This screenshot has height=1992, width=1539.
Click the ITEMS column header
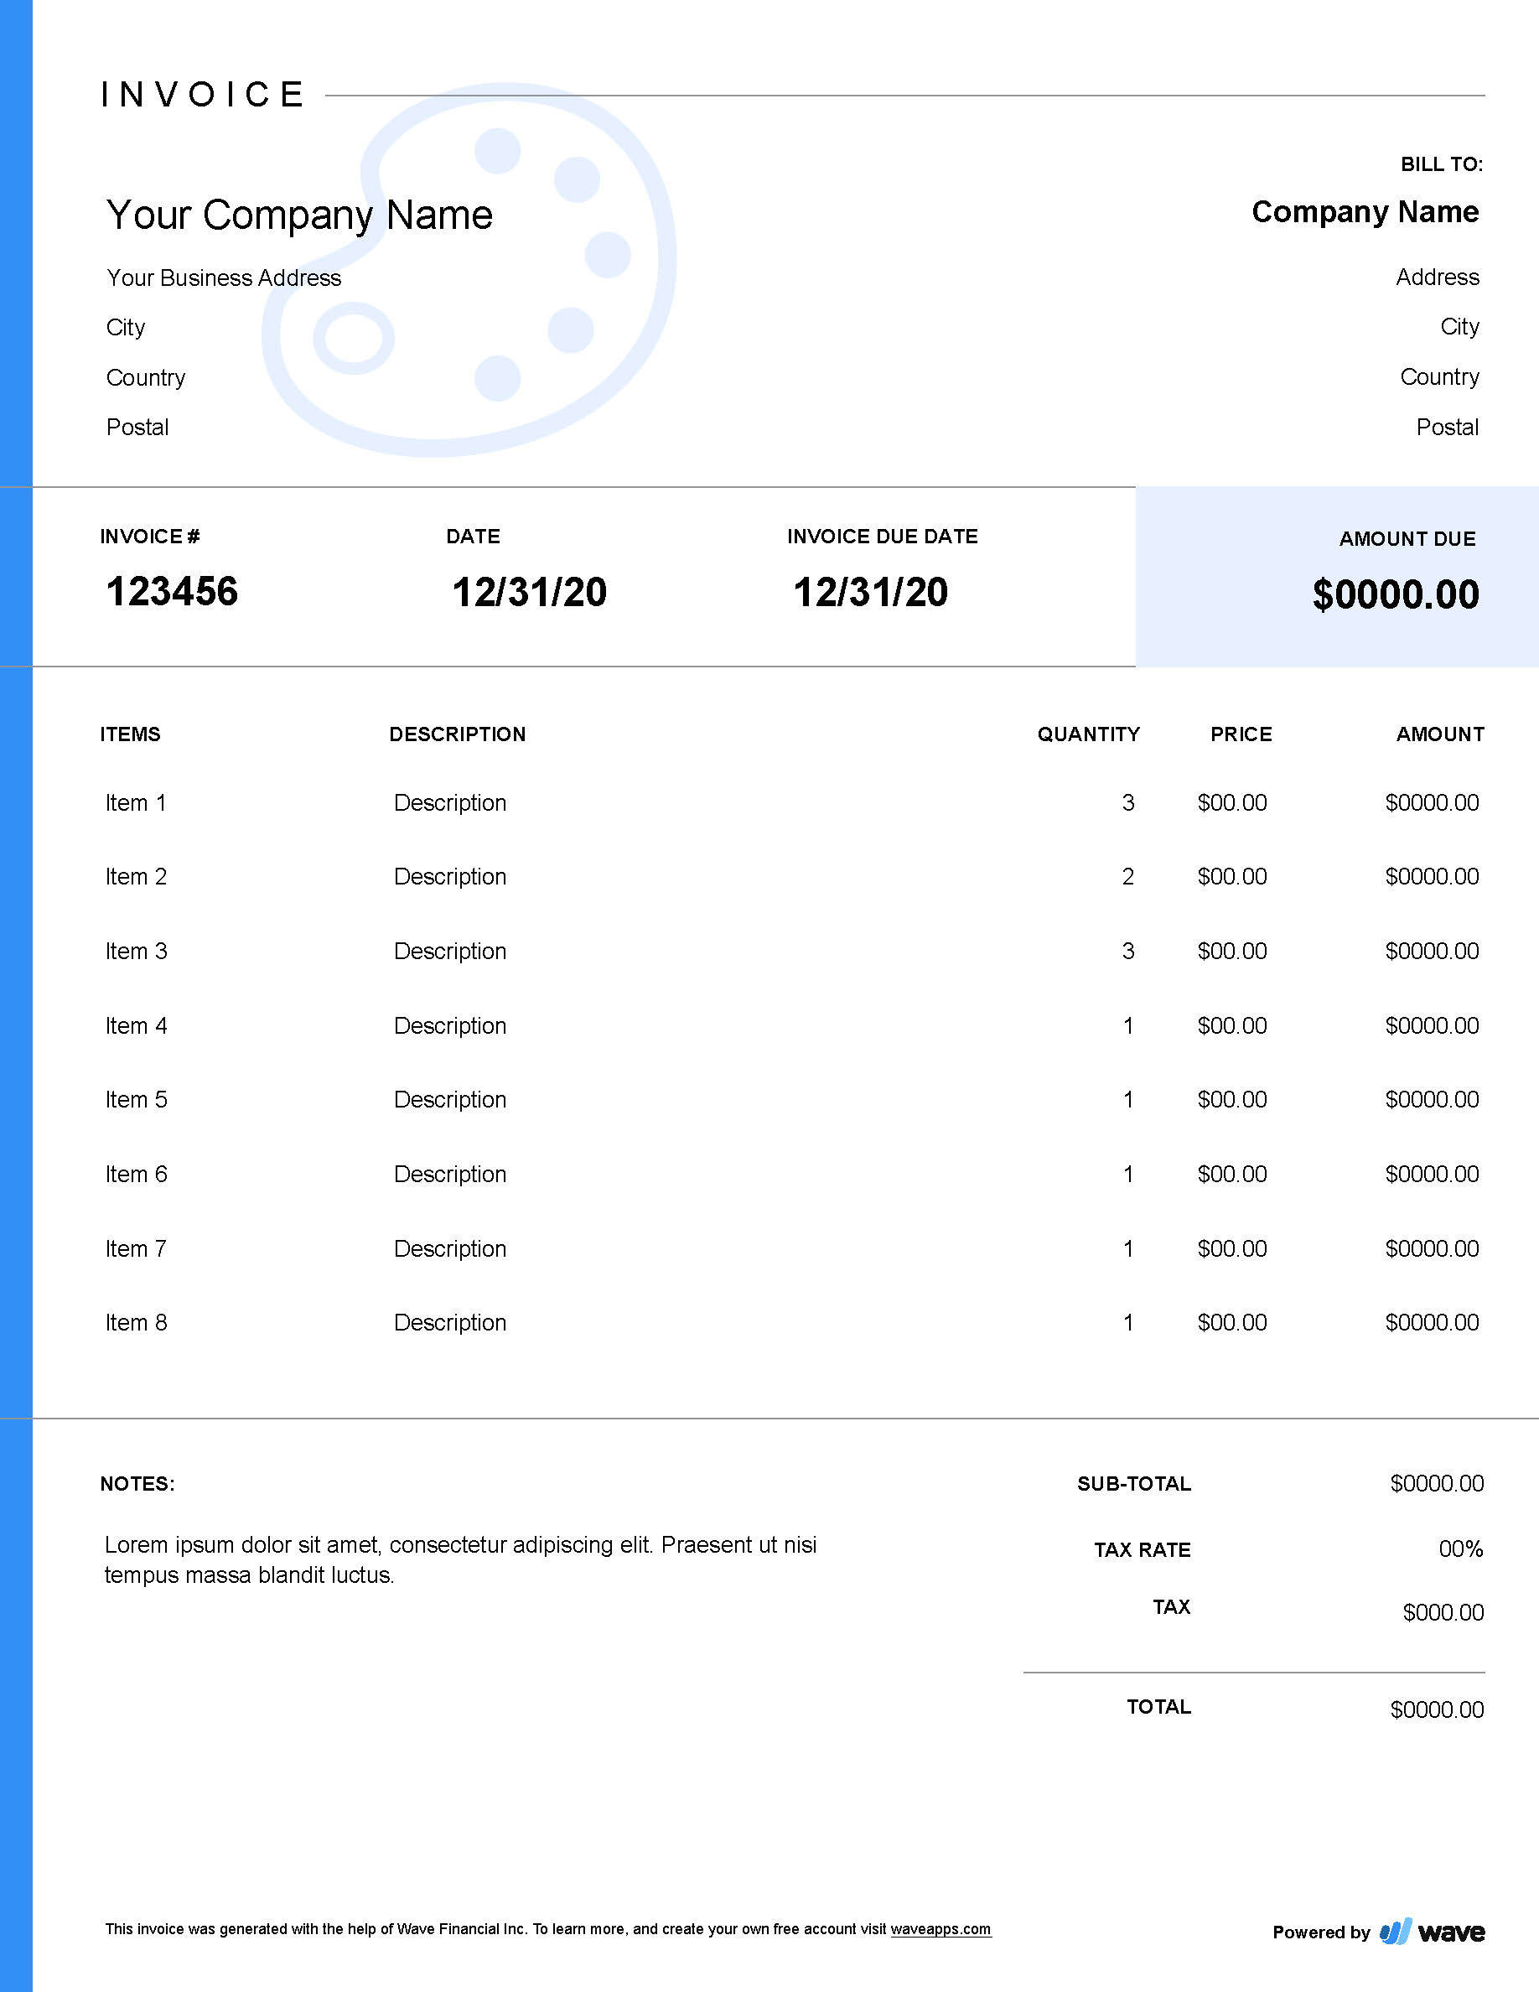pyautogui.click(x=131, y=734)
